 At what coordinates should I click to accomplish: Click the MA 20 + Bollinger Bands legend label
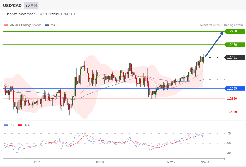pos(25,25)
